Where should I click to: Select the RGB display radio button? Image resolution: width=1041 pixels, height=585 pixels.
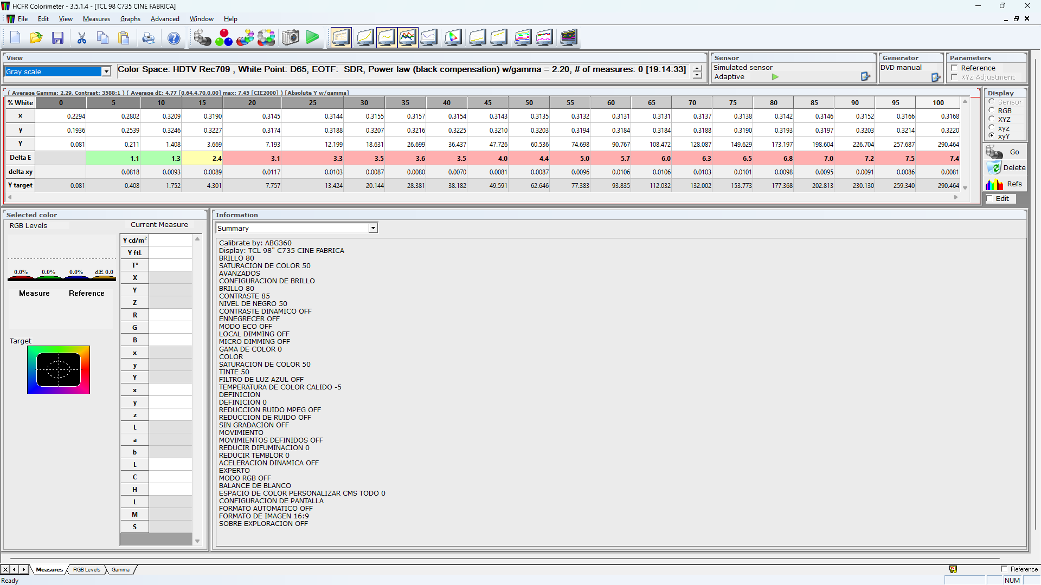tap(992, 110)
